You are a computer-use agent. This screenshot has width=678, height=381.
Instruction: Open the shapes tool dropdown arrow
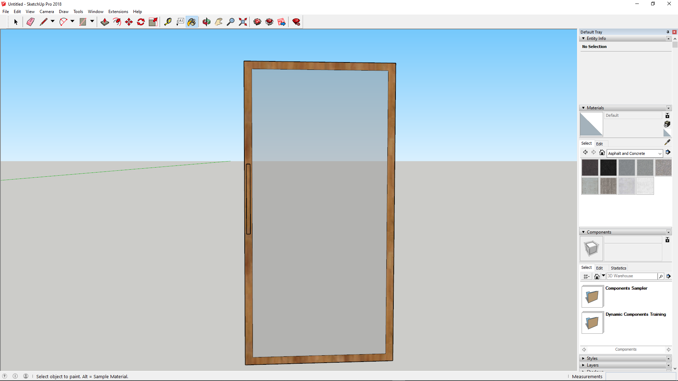click(92, 22)
